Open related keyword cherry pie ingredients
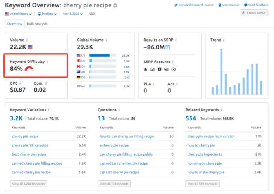The height and width of the screenshot is (194, 274). click(x=205, y=154)
